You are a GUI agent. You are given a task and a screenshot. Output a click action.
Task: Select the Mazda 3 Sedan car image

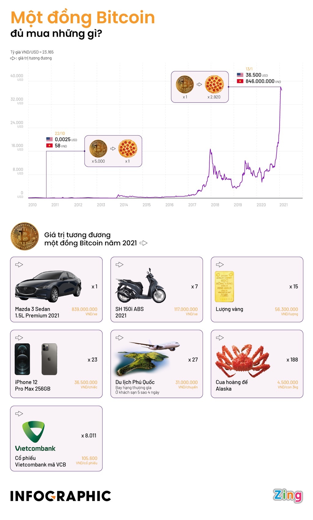pos(48,286)
